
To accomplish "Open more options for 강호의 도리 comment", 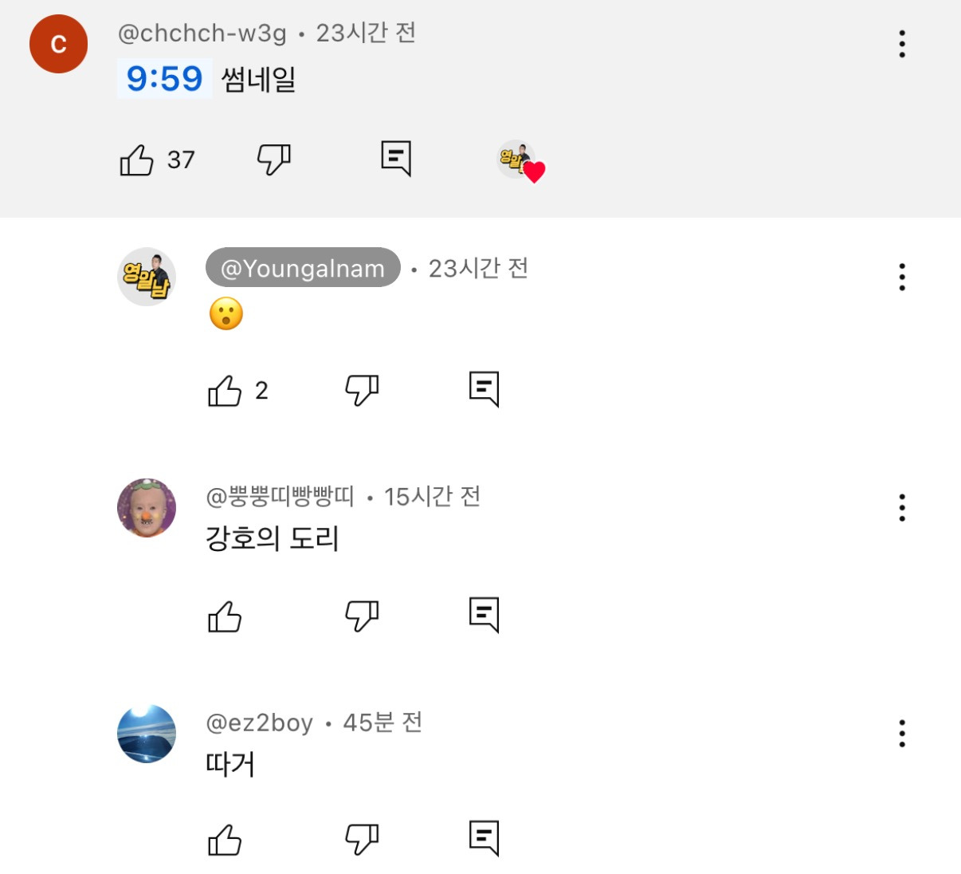I will pos(902,507).
